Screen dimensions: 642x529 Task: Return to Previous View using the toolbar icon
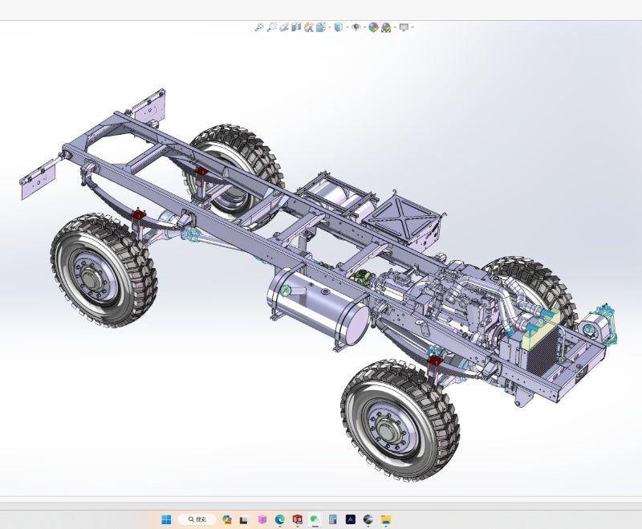pyautogui.click(x=284, y=27)
